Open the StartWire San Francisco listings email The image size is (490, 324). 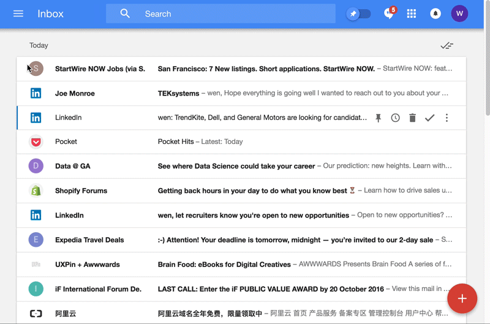click(241, 69)
